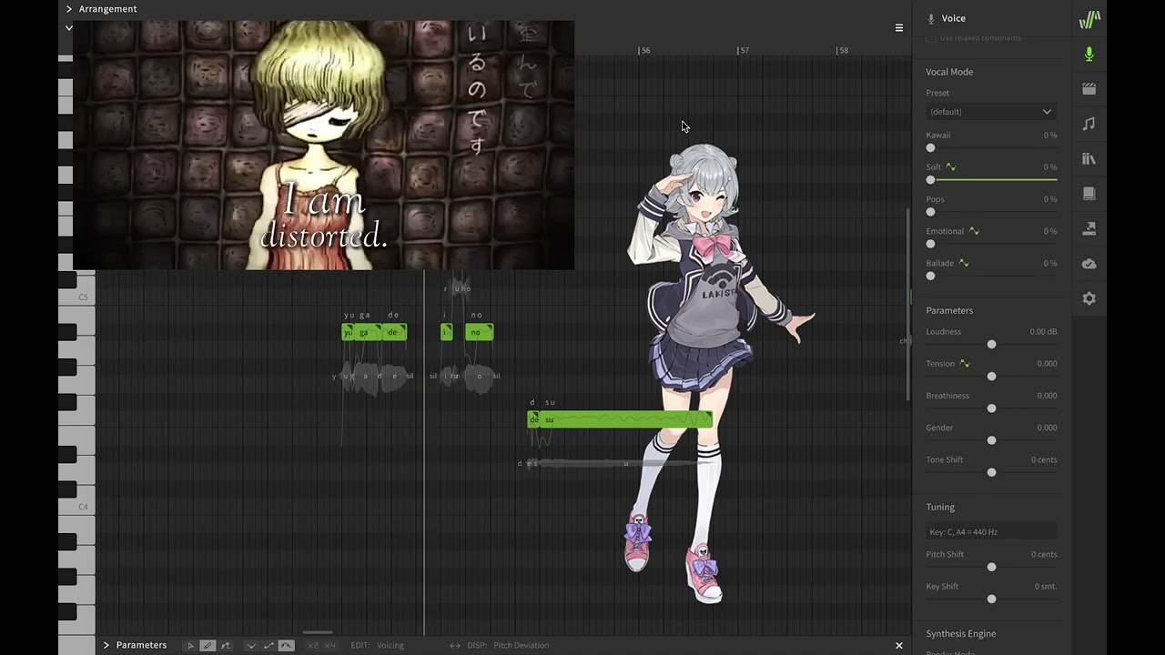
Task: Click the Loudness slider handle
Action: pos(991,345)
